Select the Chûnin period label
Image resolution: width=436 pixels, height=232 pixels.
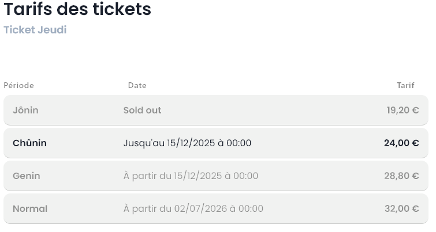[29, 143]
